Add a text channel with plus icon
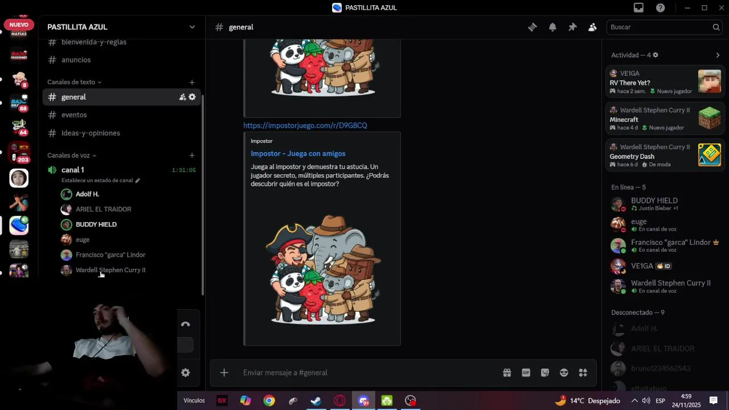The height and width of the screenshot is (410, 729). tap(192, 83)
